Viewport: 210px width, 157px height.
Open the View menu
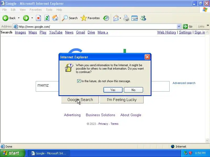click(x=23, y=10)
